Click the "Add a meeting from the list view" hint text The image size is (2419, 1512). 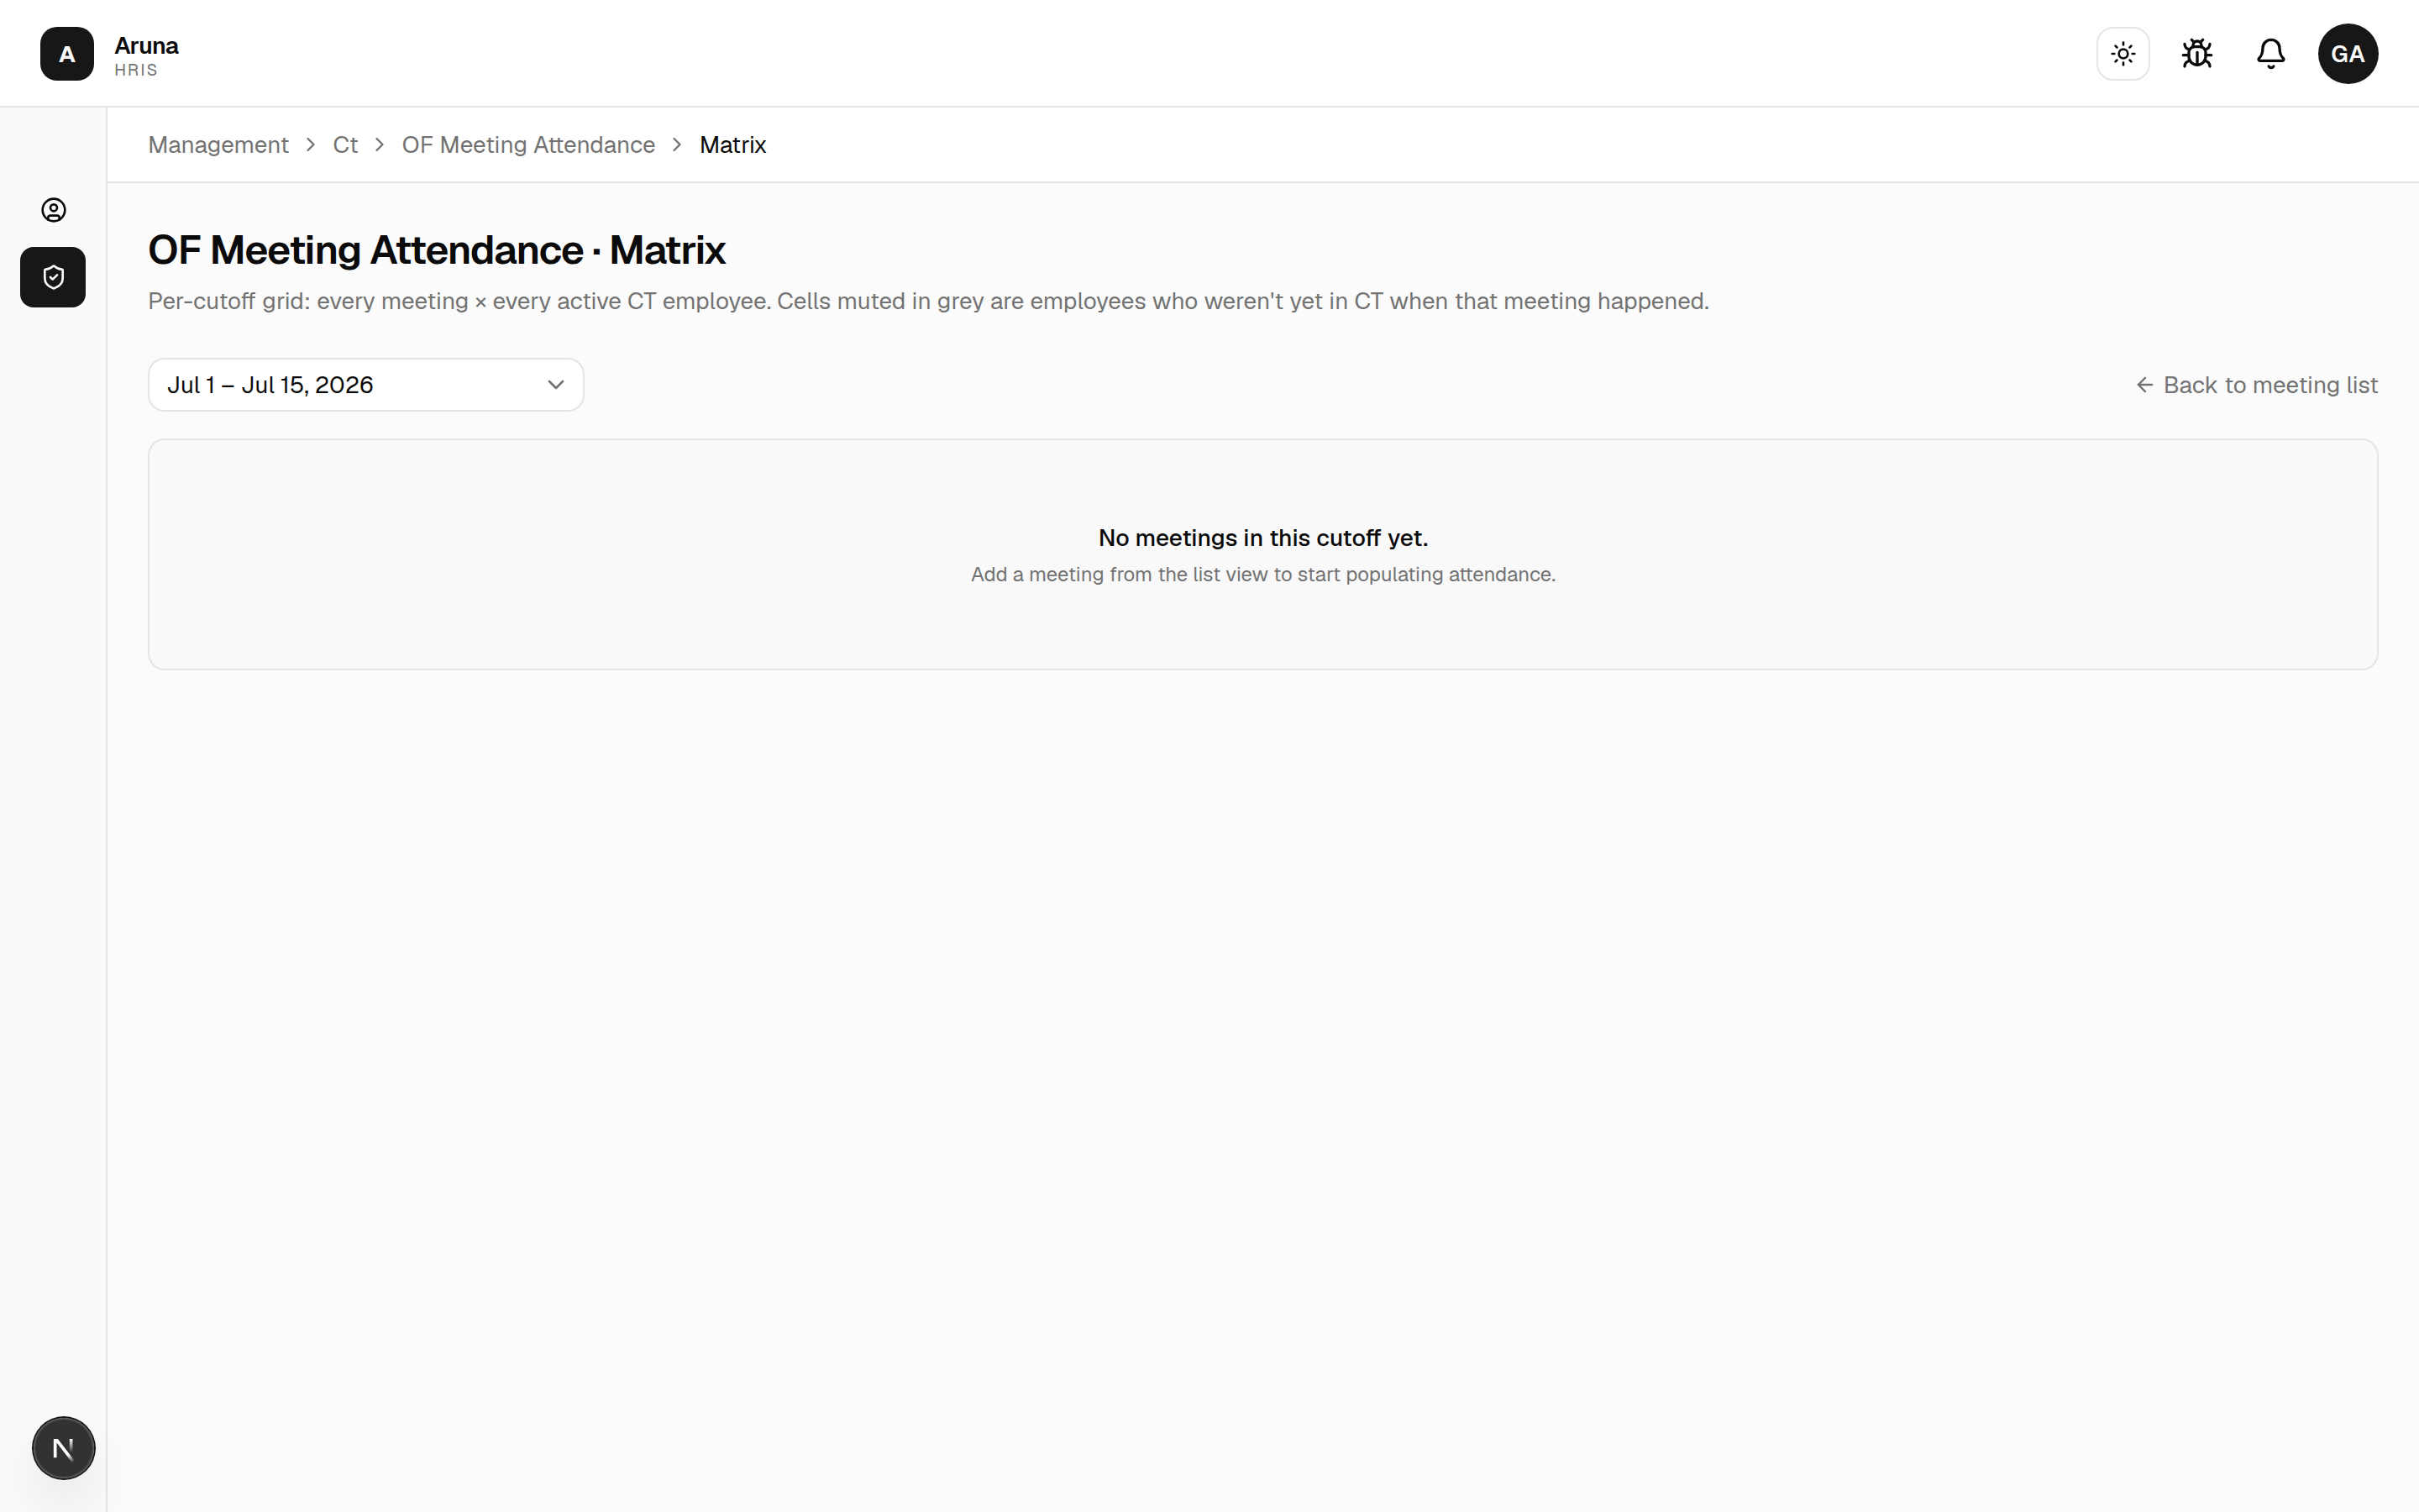click(x=1263, y=575)
